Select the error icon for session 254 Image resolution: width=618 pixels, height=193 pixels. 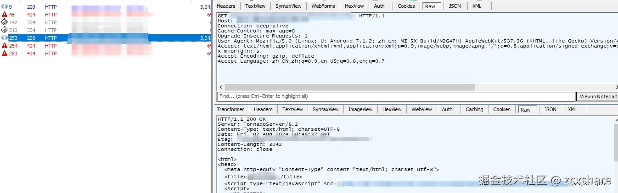coord(5,46)
